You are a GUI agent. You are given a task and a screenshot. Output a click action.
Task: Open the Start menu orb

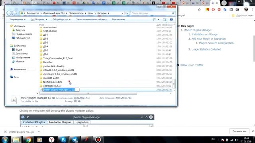point(5,139)
